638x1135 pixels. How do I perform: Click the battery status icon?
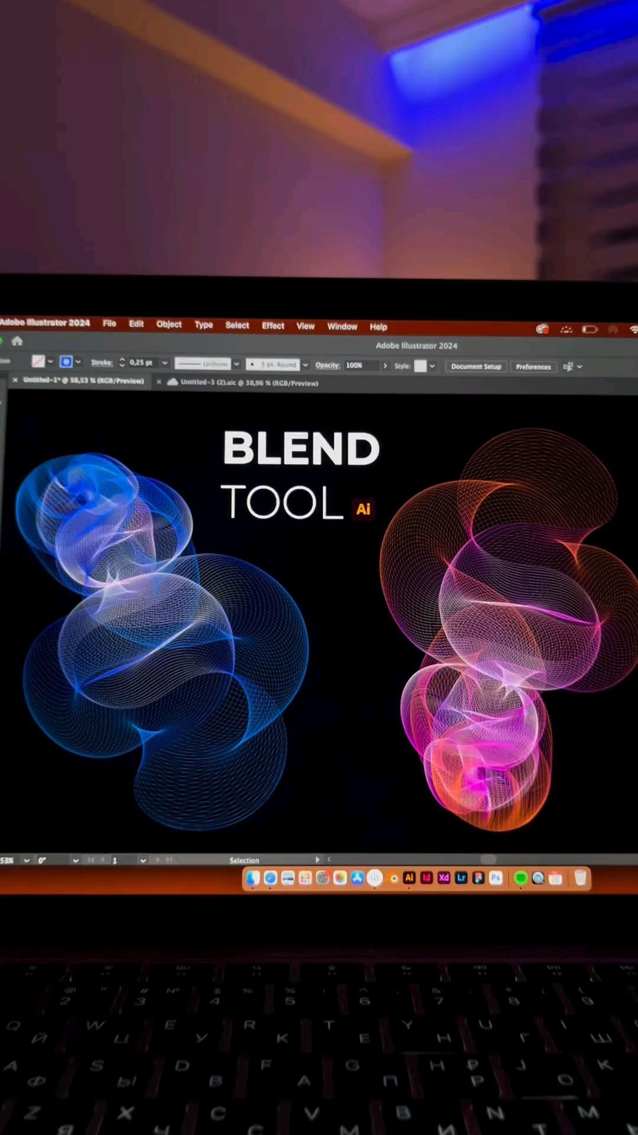click(590, 329)
